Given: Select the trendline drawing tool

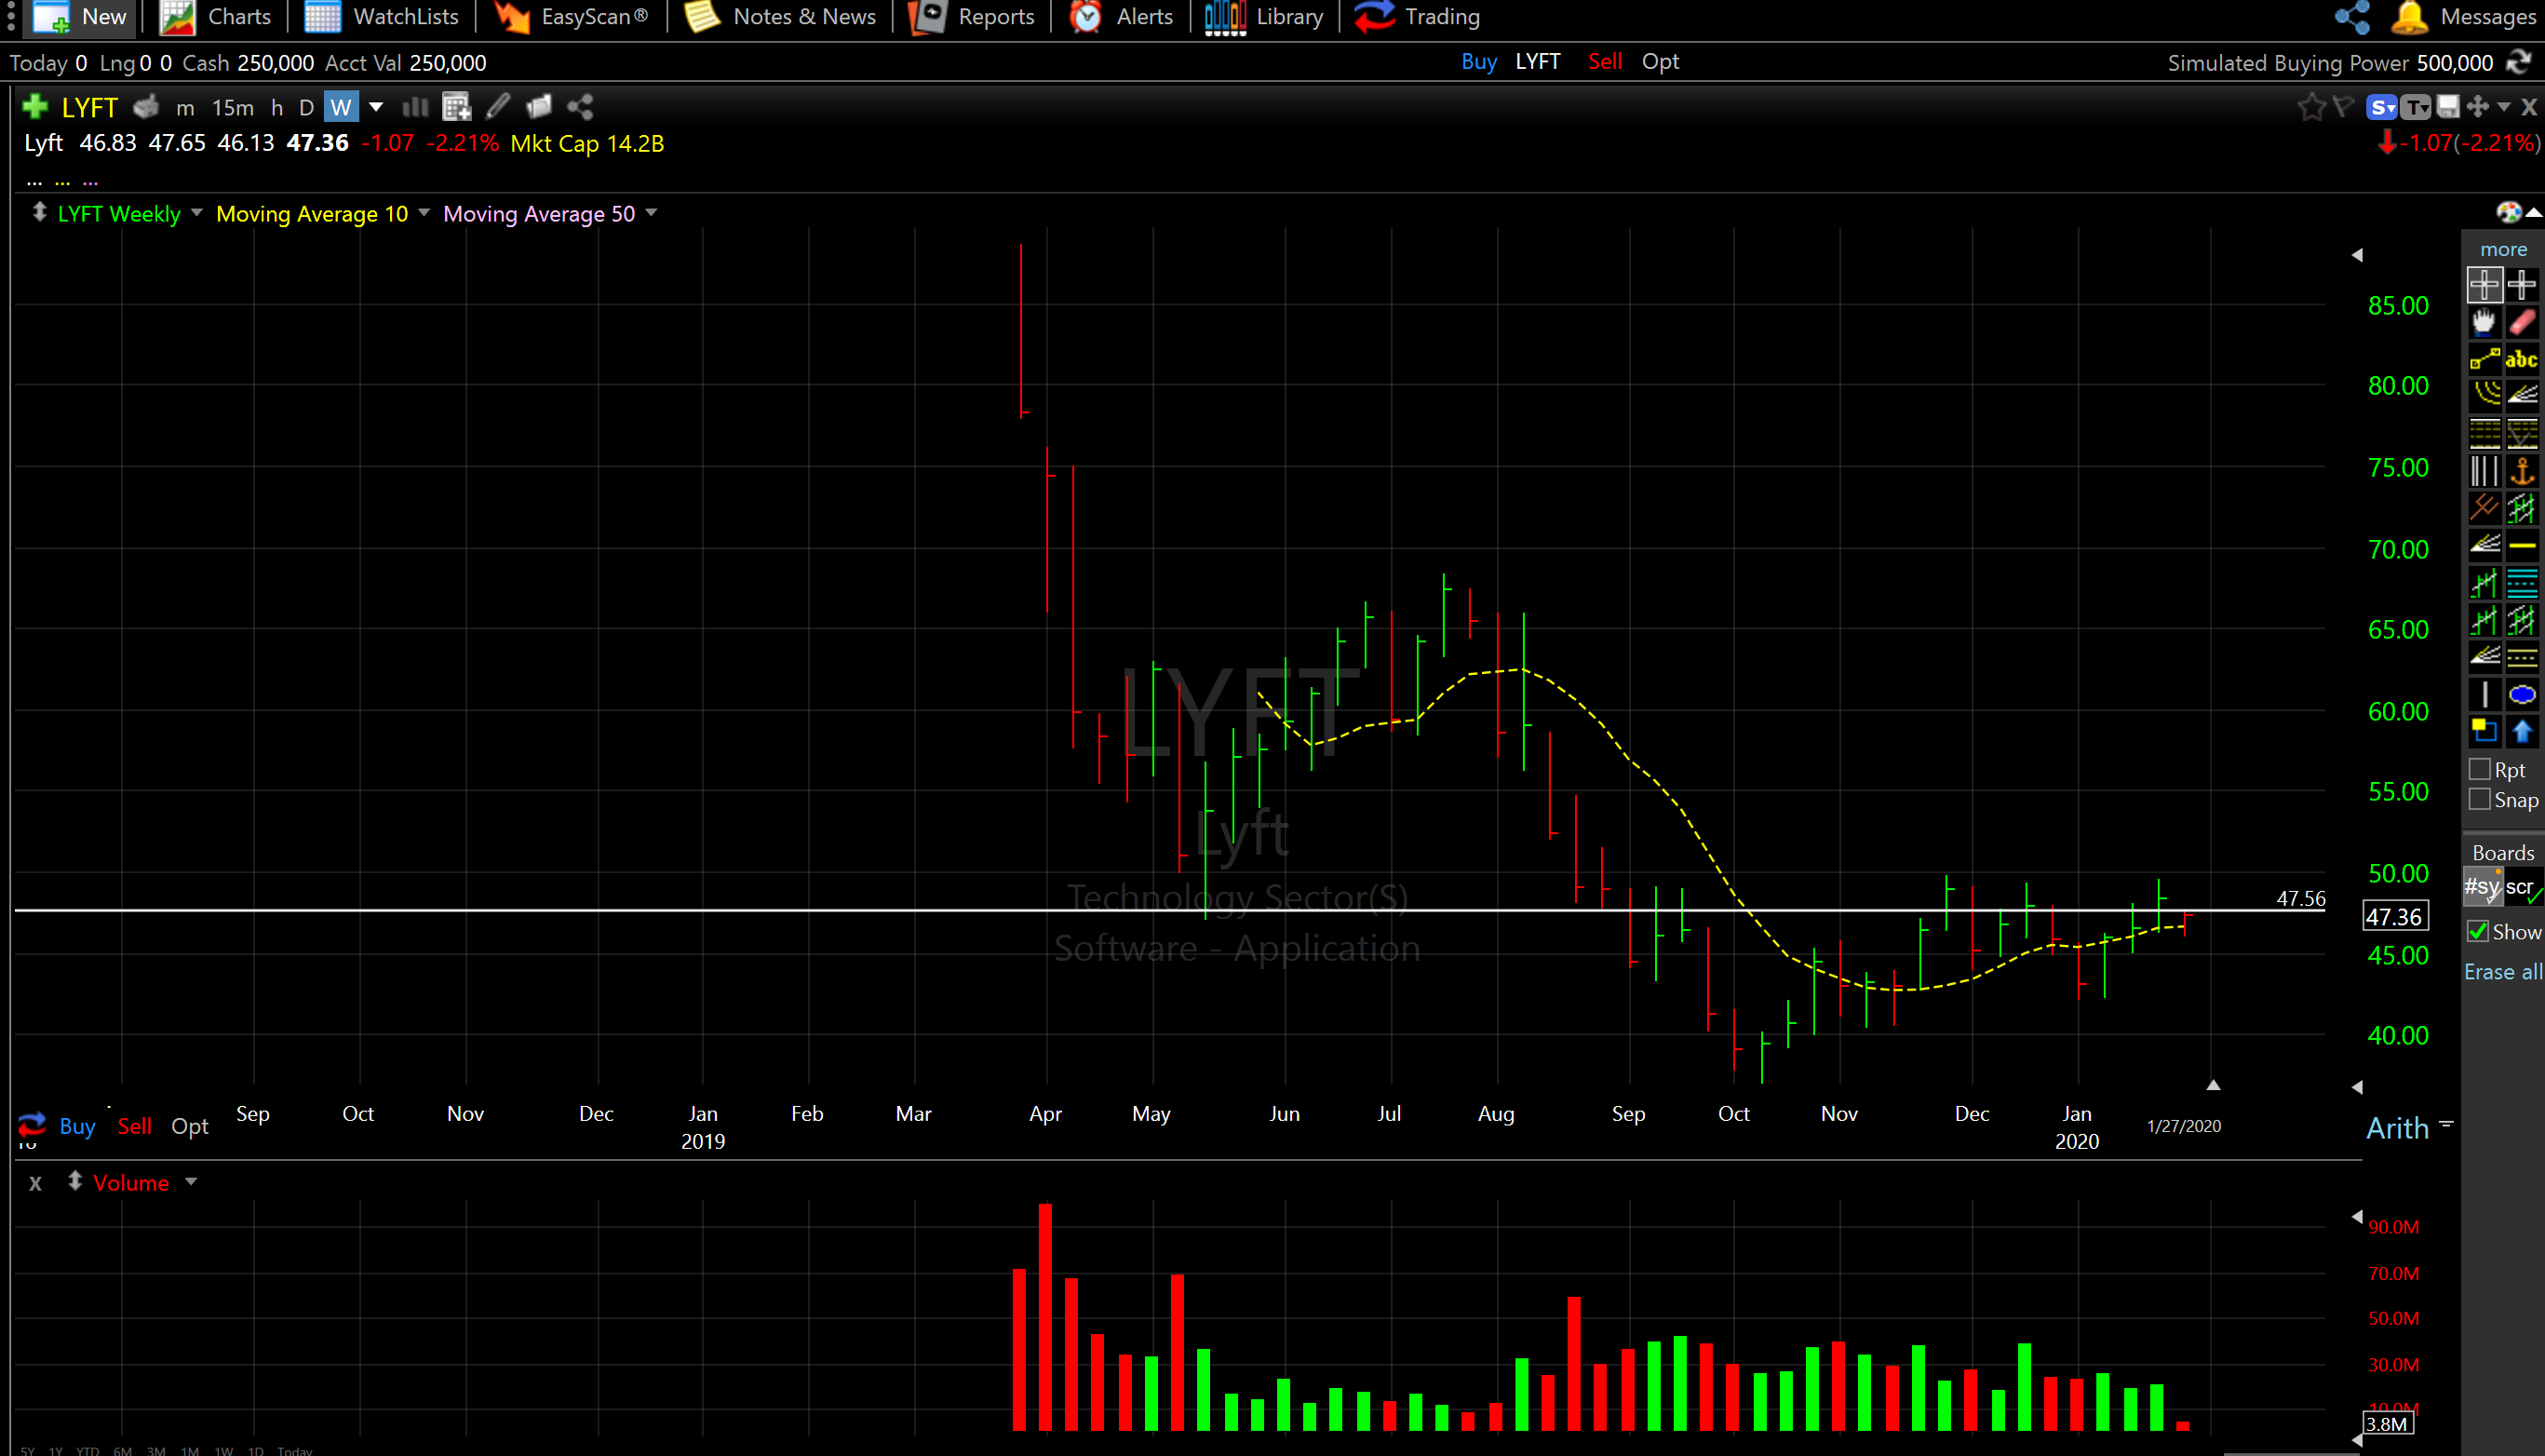Looking at the screenshot, I should click(x=2484, y=359).
